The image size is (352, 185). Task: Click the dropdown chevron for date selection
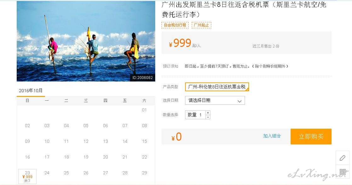click(240, 101)
